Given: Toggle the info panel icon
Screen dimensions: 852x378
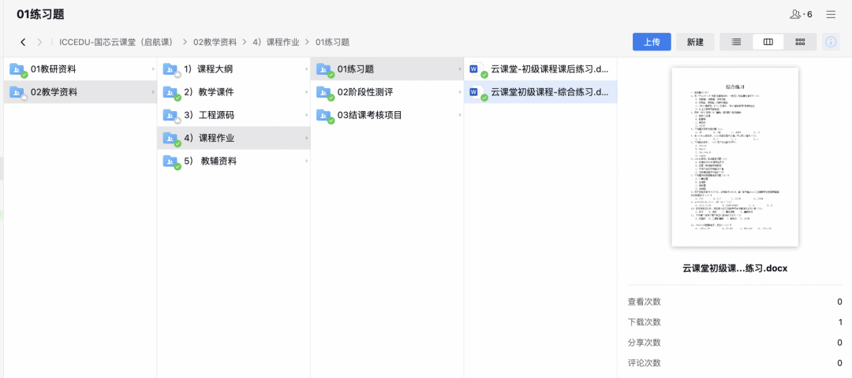Looking at the screenshot, I should (831, 42).
